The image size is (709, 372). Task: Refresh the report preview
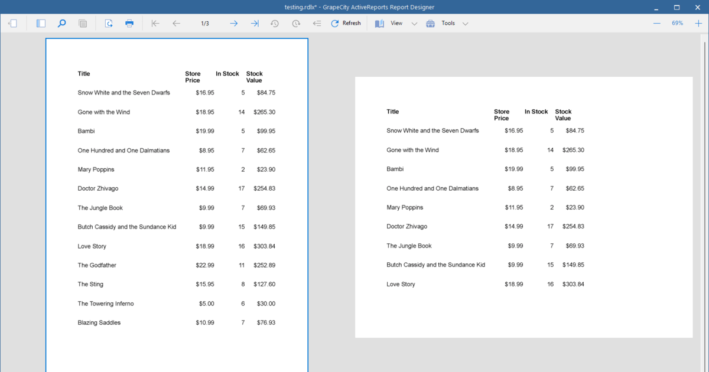tap(346, 24)
